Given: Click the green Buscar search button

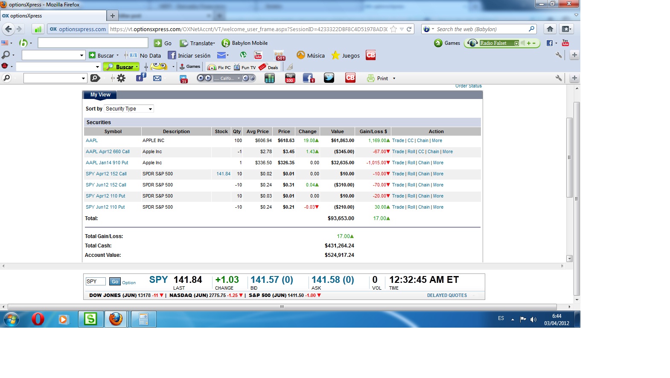Looking at the screenshot, I should click(x=122, y=67).
